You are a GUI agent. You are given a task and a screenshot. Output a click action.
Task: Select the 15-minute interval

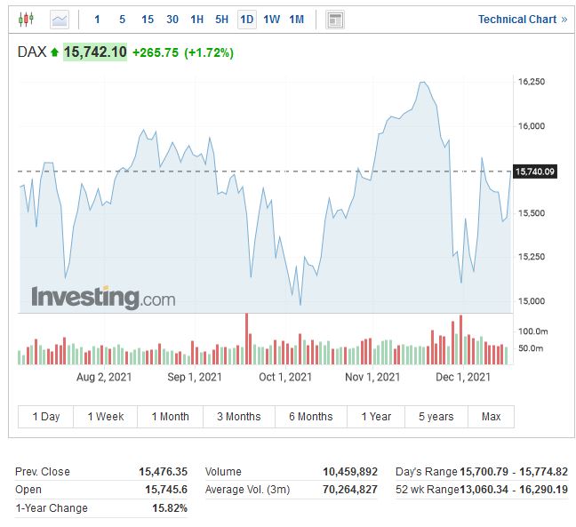(x=148, y=19)
